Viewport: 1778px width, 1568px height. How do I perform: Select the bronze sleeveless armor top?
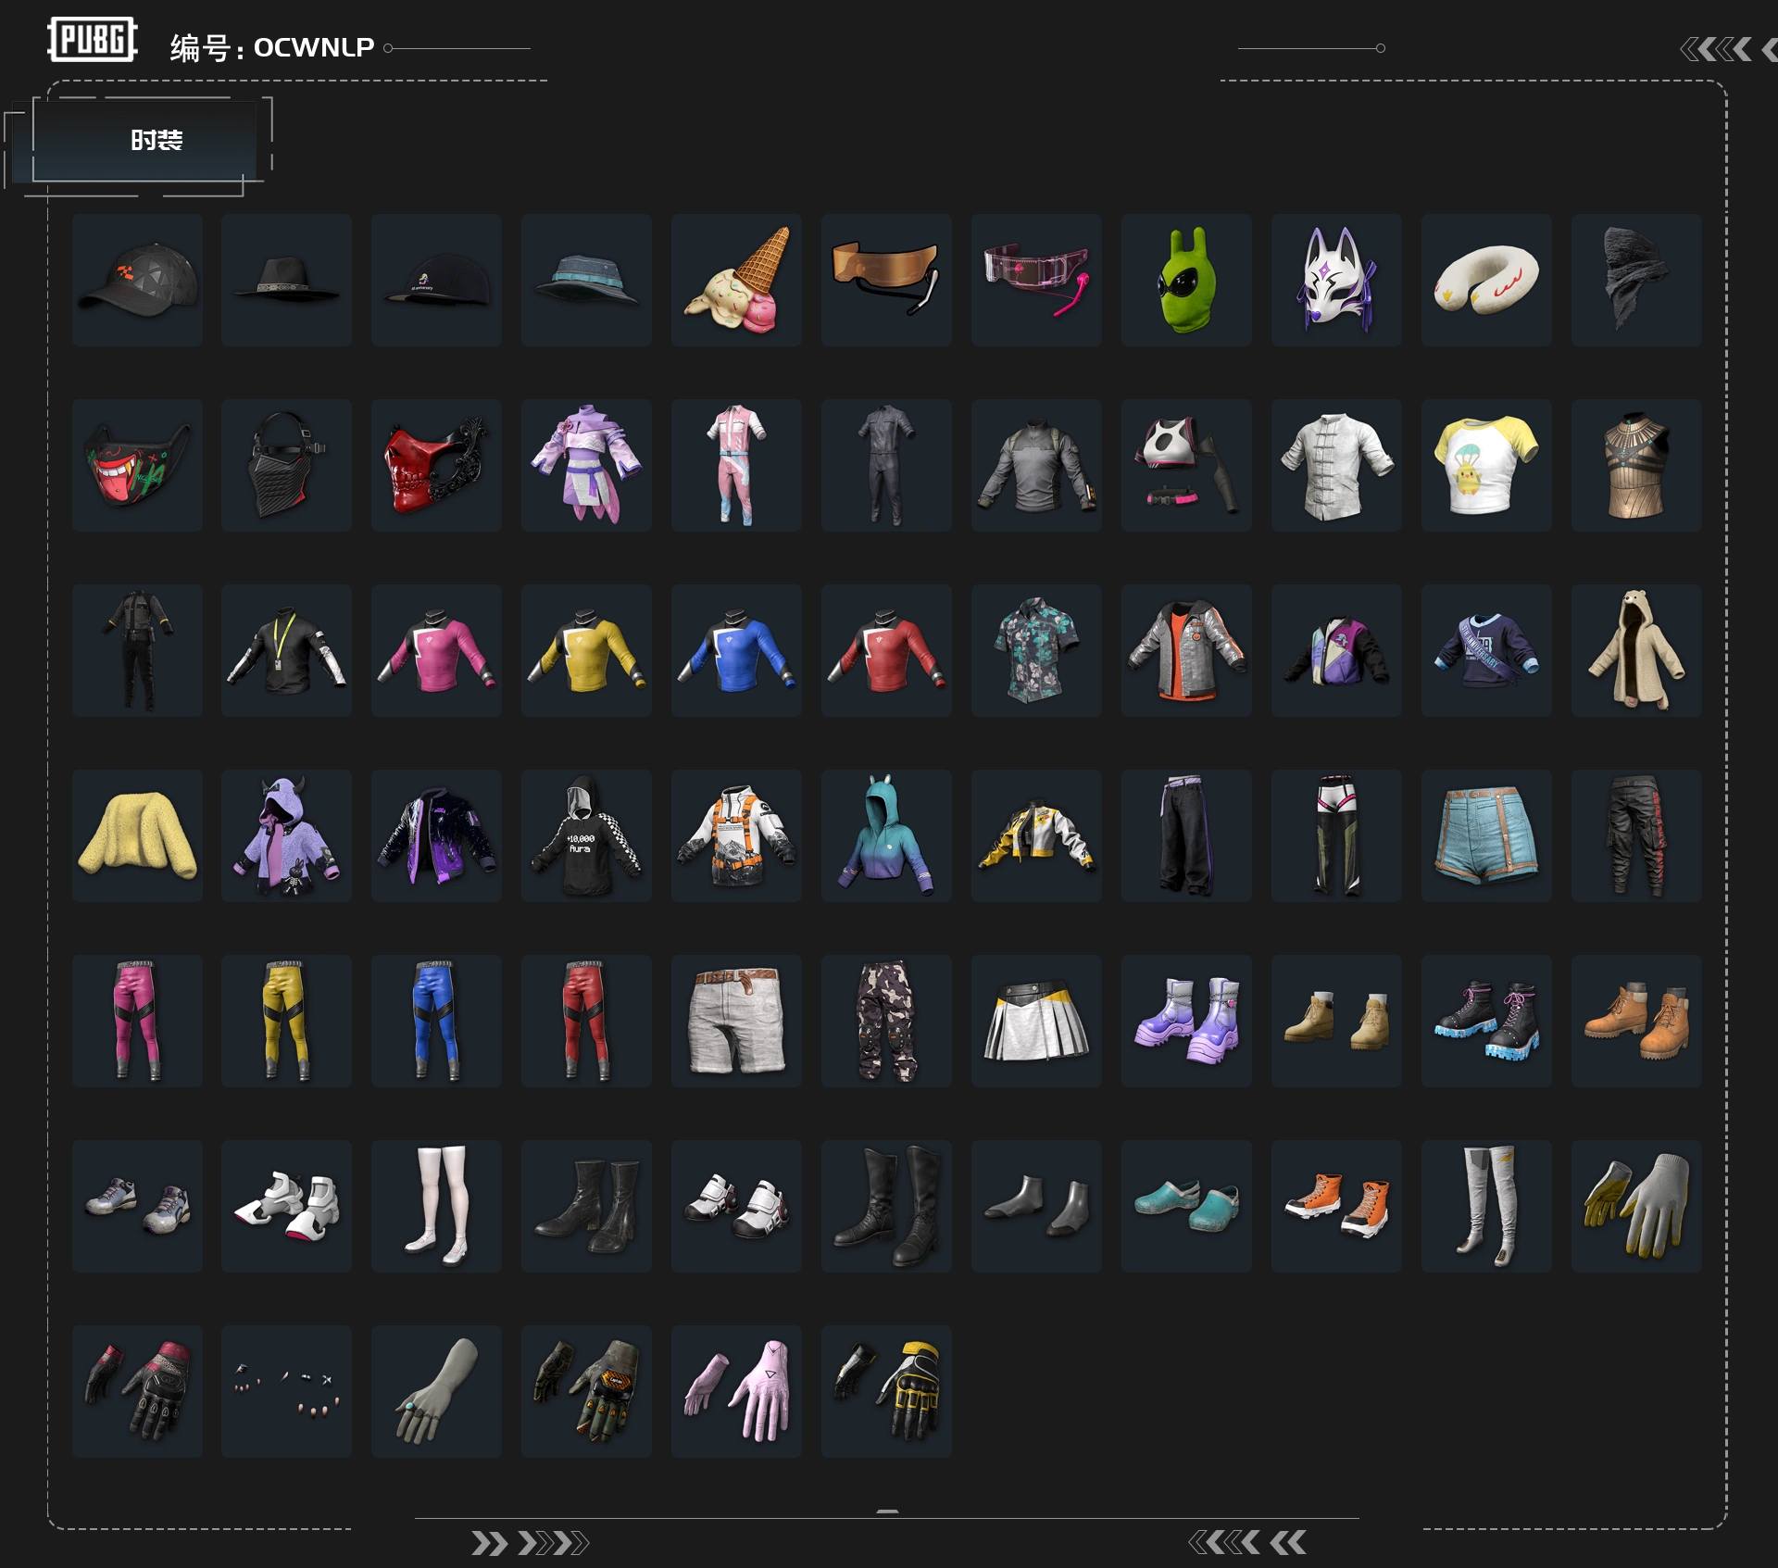(1636, 465)
